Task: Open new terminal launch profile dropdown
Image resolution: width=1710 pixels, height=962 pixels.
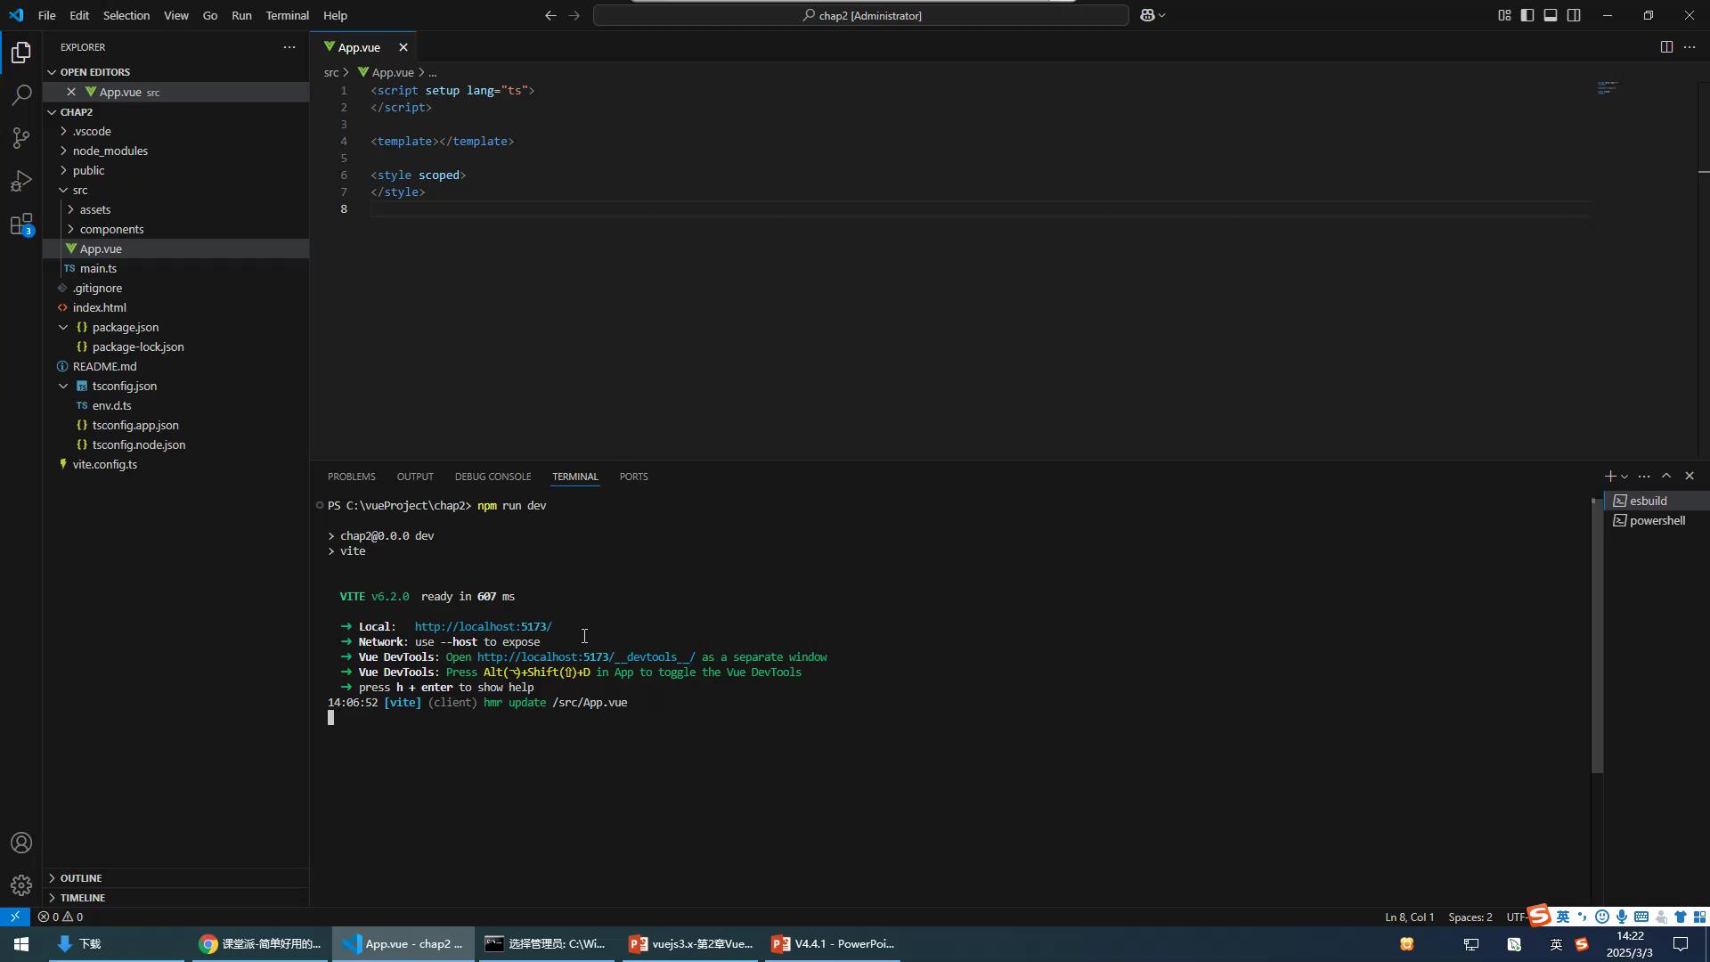Action: 1624,477
